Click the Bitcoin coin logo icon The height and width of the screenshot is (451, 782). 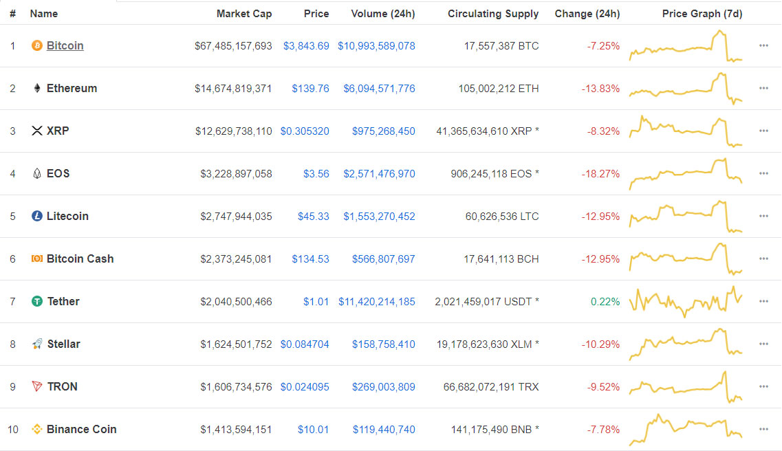click(x=37, y=46)
